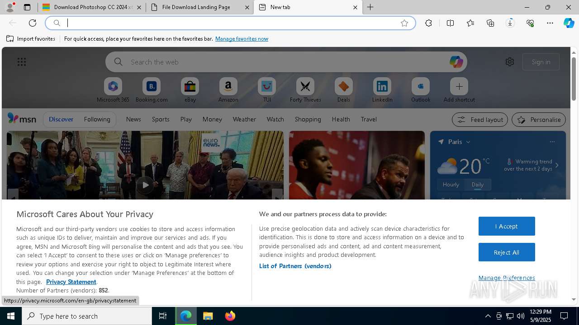Open a new browser tab

pyautogui.click(x=370, y=7)
